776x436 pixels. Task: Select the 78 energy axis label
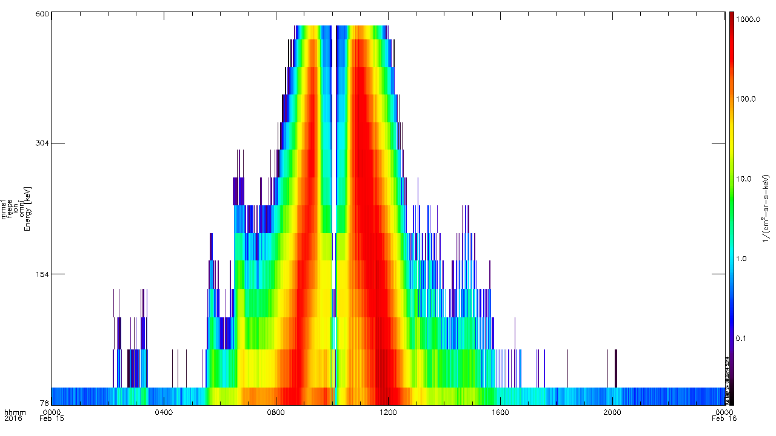click(44, 403)
